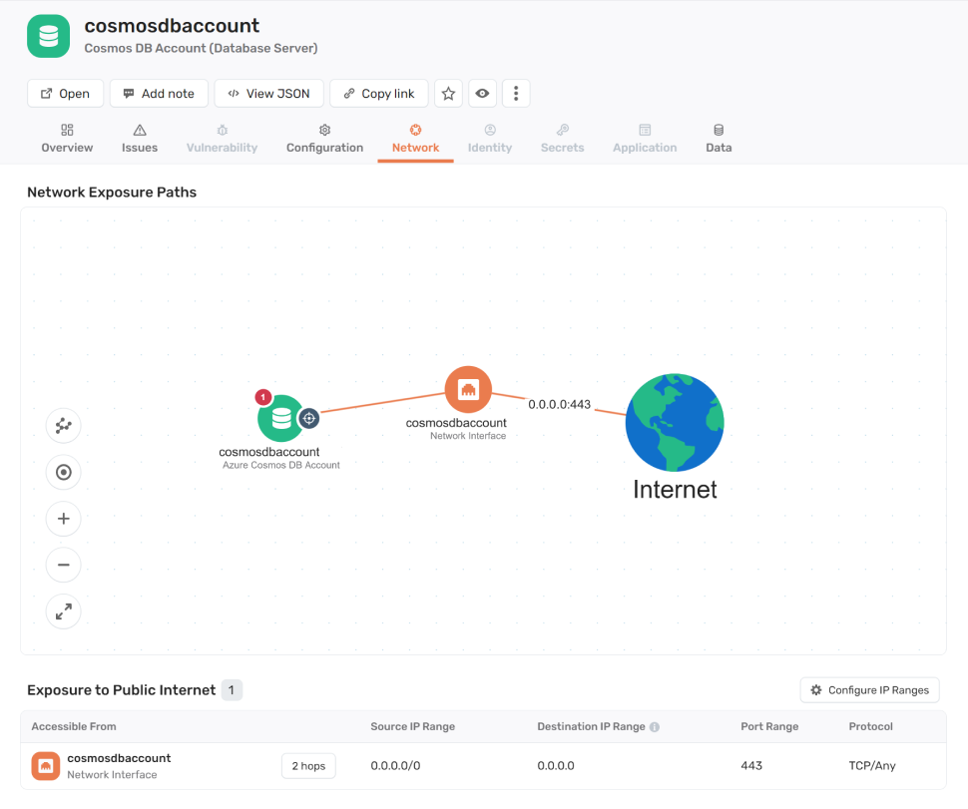This screenshot has height=809, width=968.
Task: Click the Network Interface row icon
Action: pyautogui.click(x=46, y=766)
